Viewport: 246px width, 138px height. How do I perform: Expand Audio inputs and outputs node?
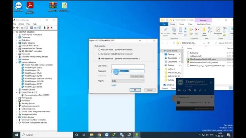point(17,35)
